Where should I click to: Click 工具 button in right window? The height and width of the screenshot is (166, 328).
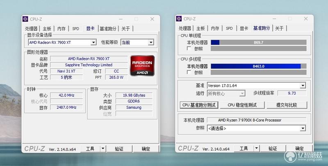click(x=244, y=148)
